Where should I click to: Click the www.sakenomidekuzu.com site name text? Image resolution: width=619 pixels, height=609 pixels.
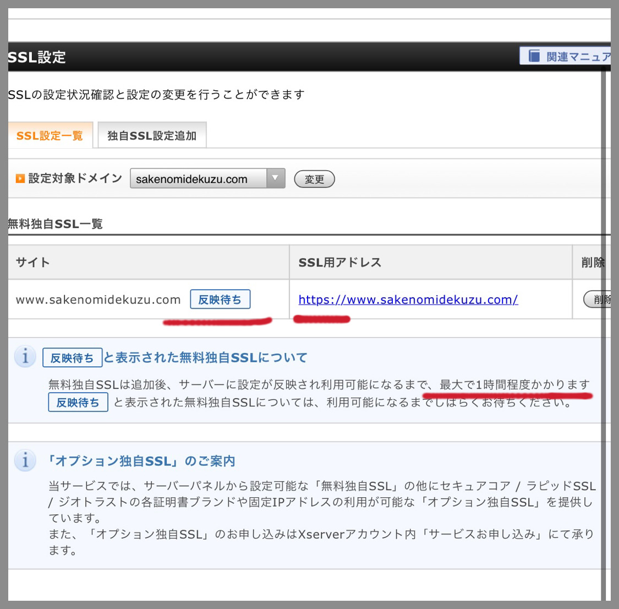(x=98, y=300)
